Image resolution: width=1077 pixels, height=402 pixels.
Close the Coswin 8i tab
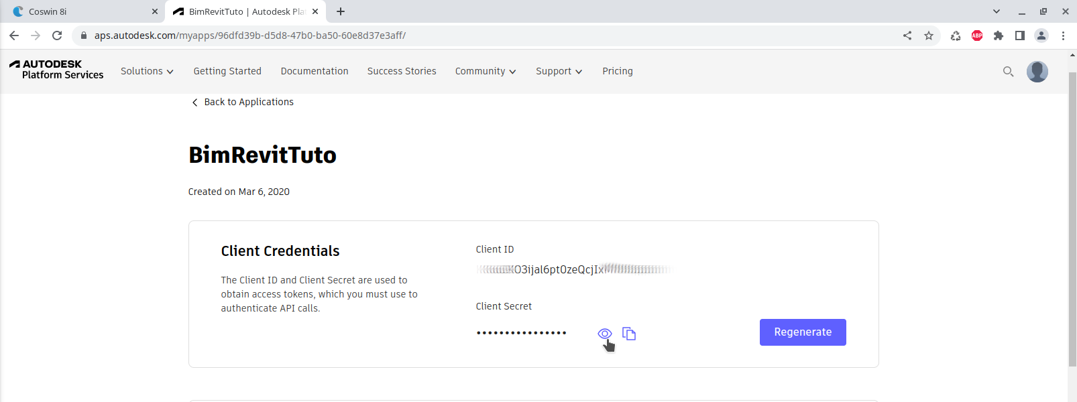[x=155, y=11]
